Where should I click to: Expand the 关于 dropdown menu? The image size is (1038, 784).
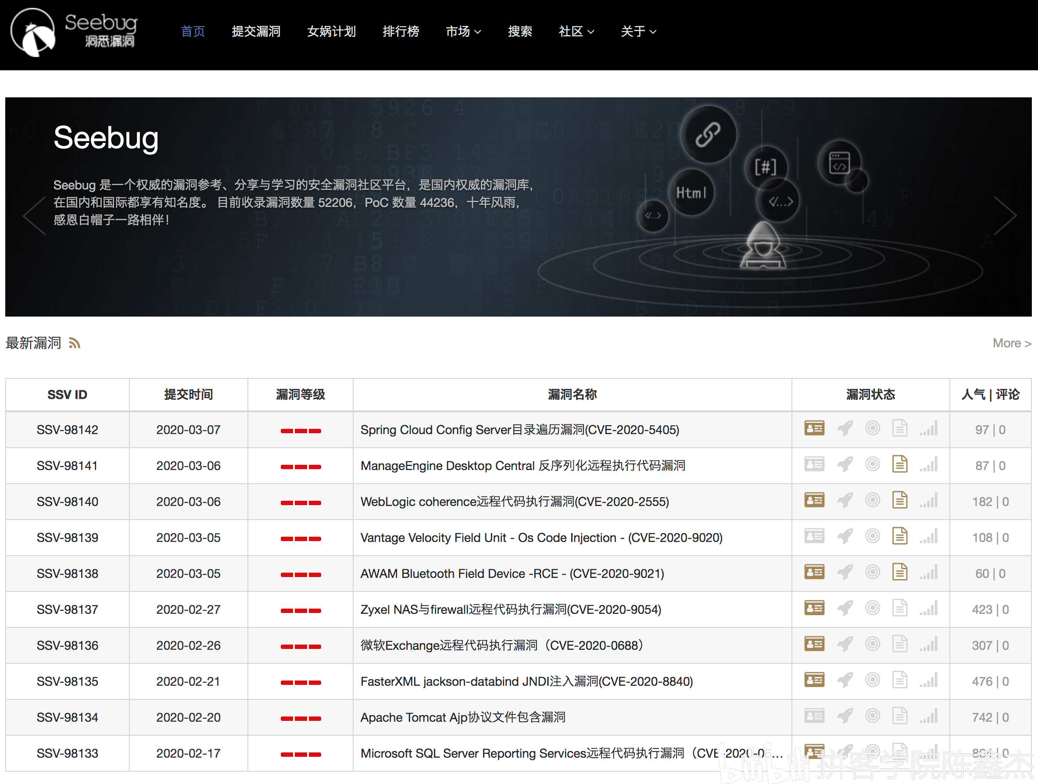click(x=638, y=32)
